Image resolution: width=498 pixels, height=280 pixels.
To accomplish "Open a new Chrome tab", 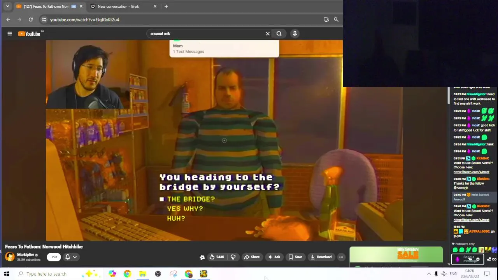I will click(x=166, y=6).
